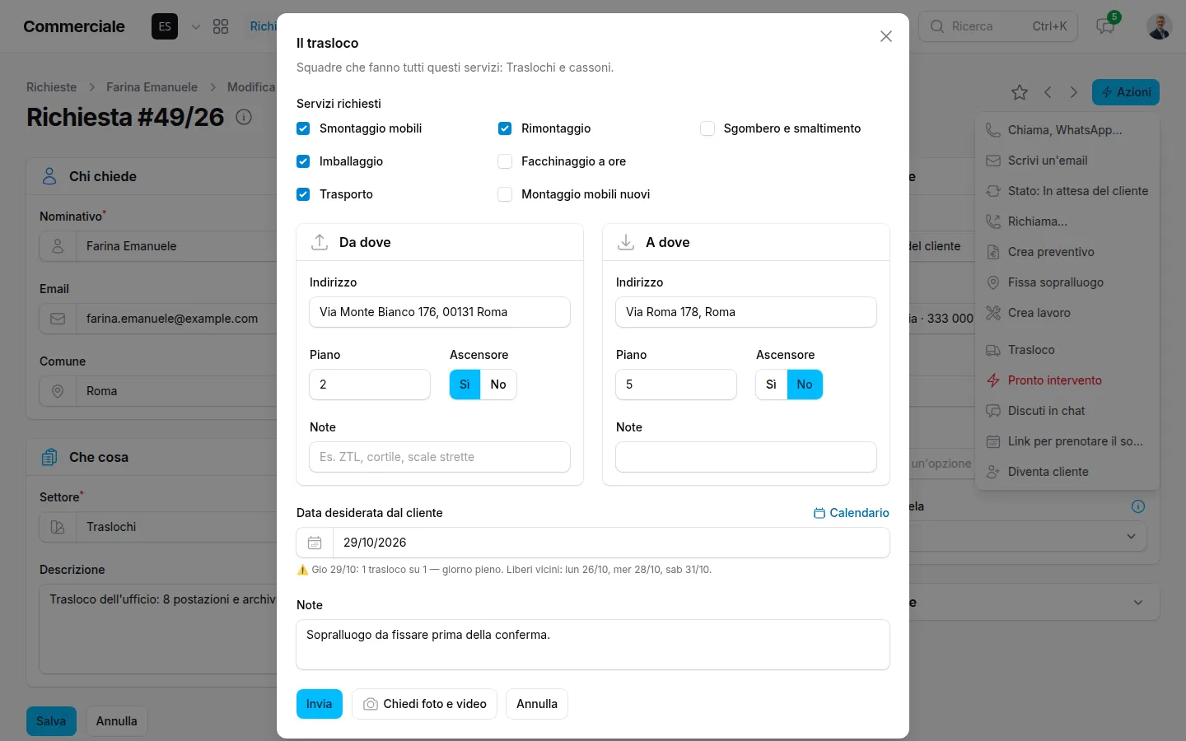Viewport: 1186px width, 741px height.
Task: Open chat notifications icon with badge
Action: point(1105,26)
